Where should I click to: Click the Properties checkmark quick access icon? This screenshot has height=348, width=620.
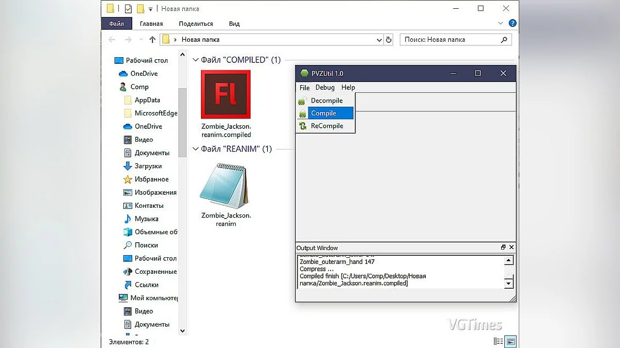(x=128, y=9)
